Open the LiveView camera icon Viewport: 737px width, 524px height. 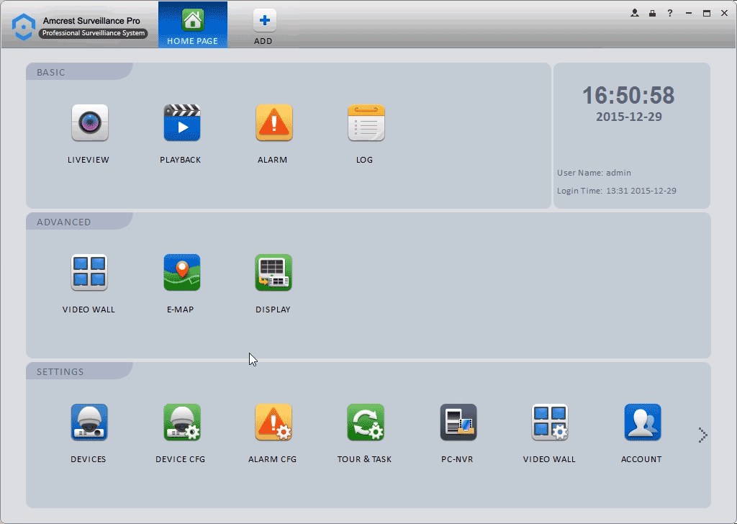pyautogui.click(x=90, y=122)
